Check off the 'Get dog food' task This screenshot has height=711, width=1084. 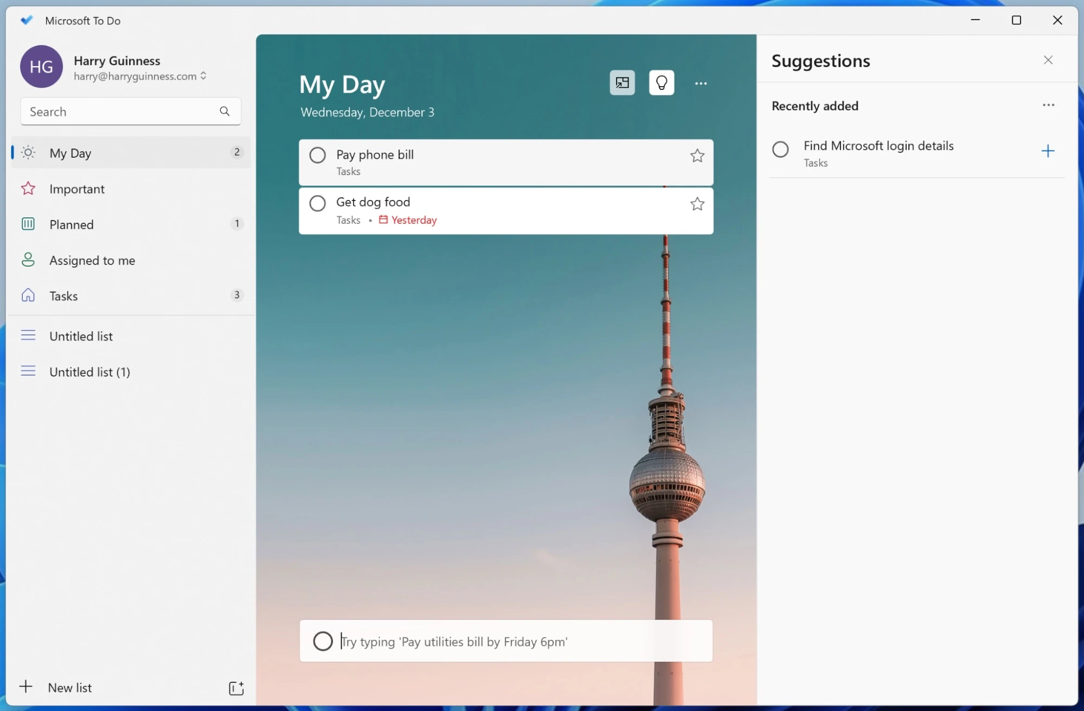point(317,203)
